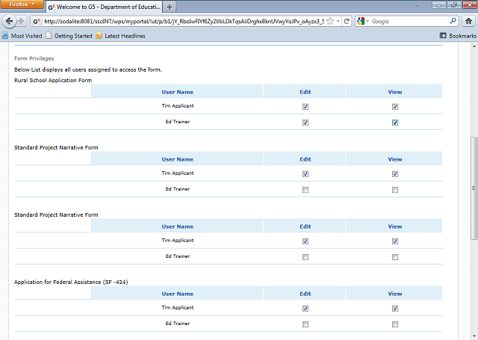The height and width of the screenshot is (340, 478).
Task: Click the browser Back arrow button
Action: pyautogui.click(x=10, y=21)
